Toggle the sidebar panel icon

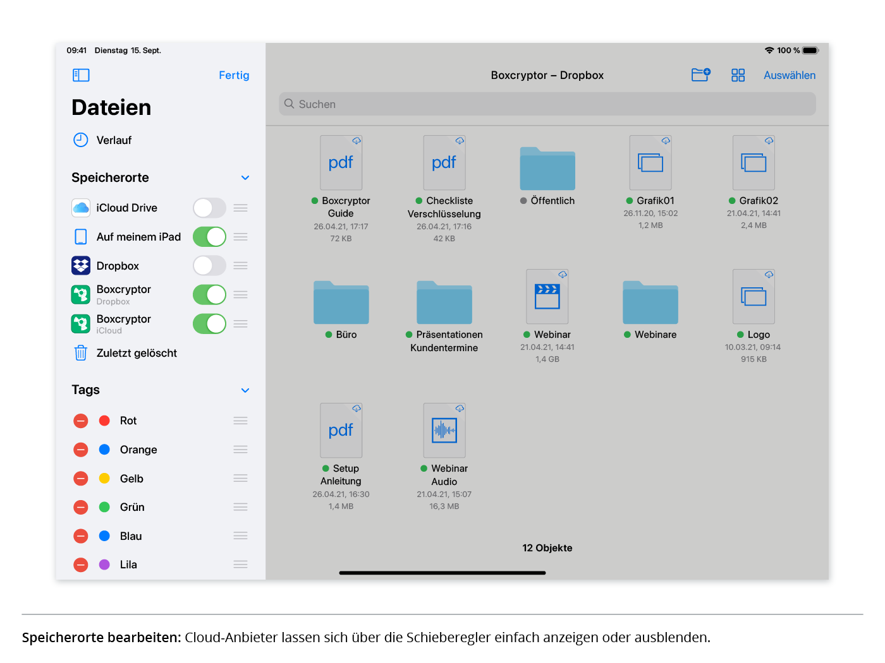(81, 75)
